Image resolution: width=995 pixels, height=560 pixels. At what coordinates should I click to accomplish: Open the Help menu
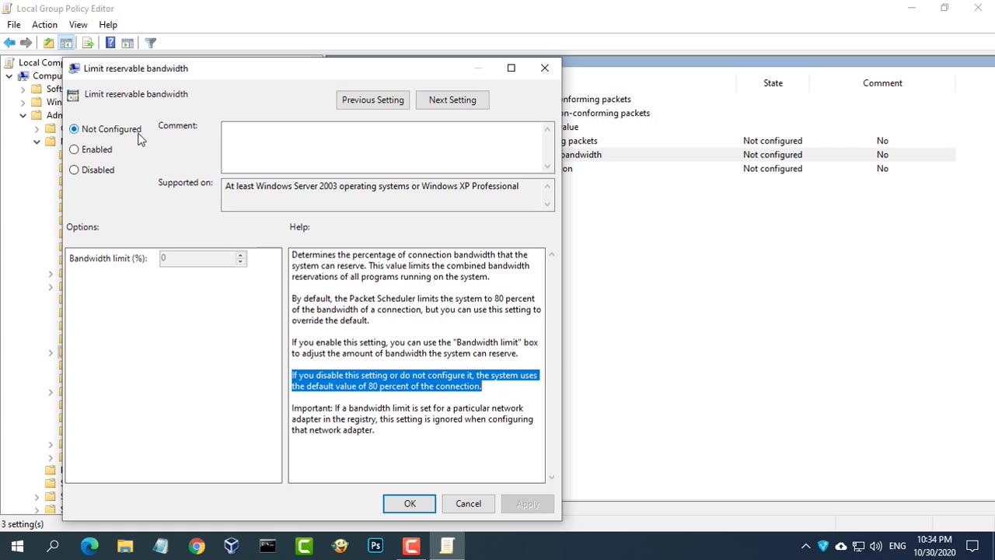108,25
